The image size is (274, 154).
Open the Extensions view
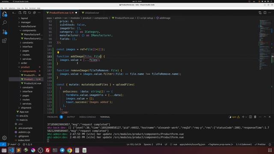tap(4, 41)
